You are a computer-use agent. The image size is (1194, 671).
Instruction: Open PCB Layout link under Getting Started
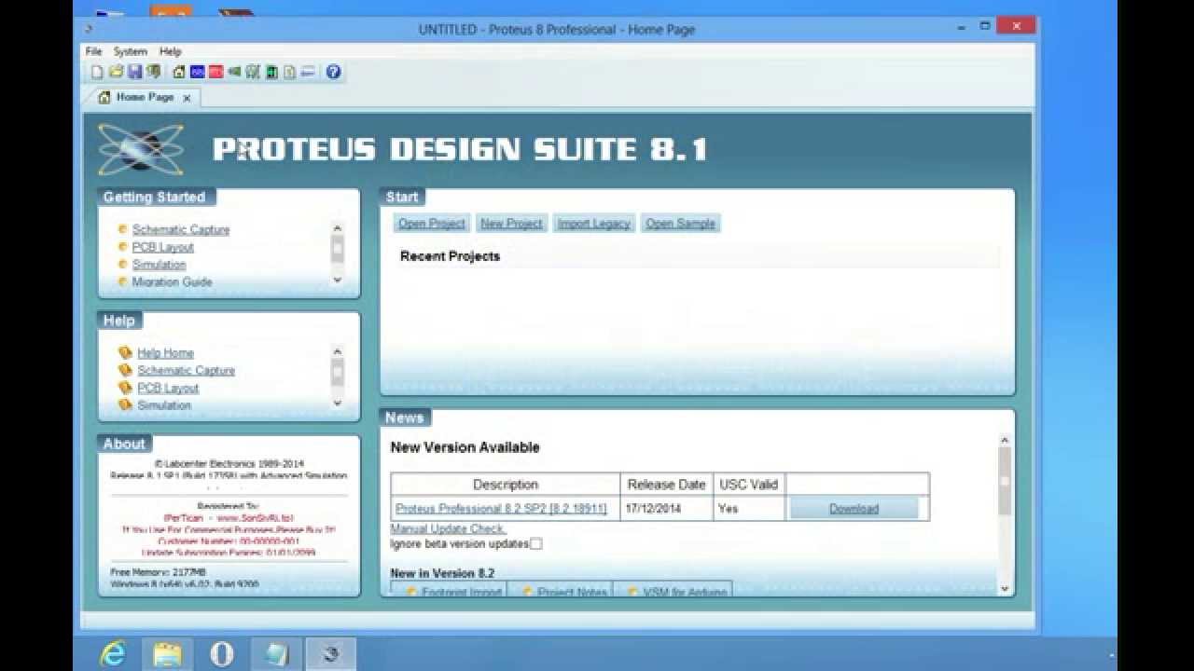[162, 247]
